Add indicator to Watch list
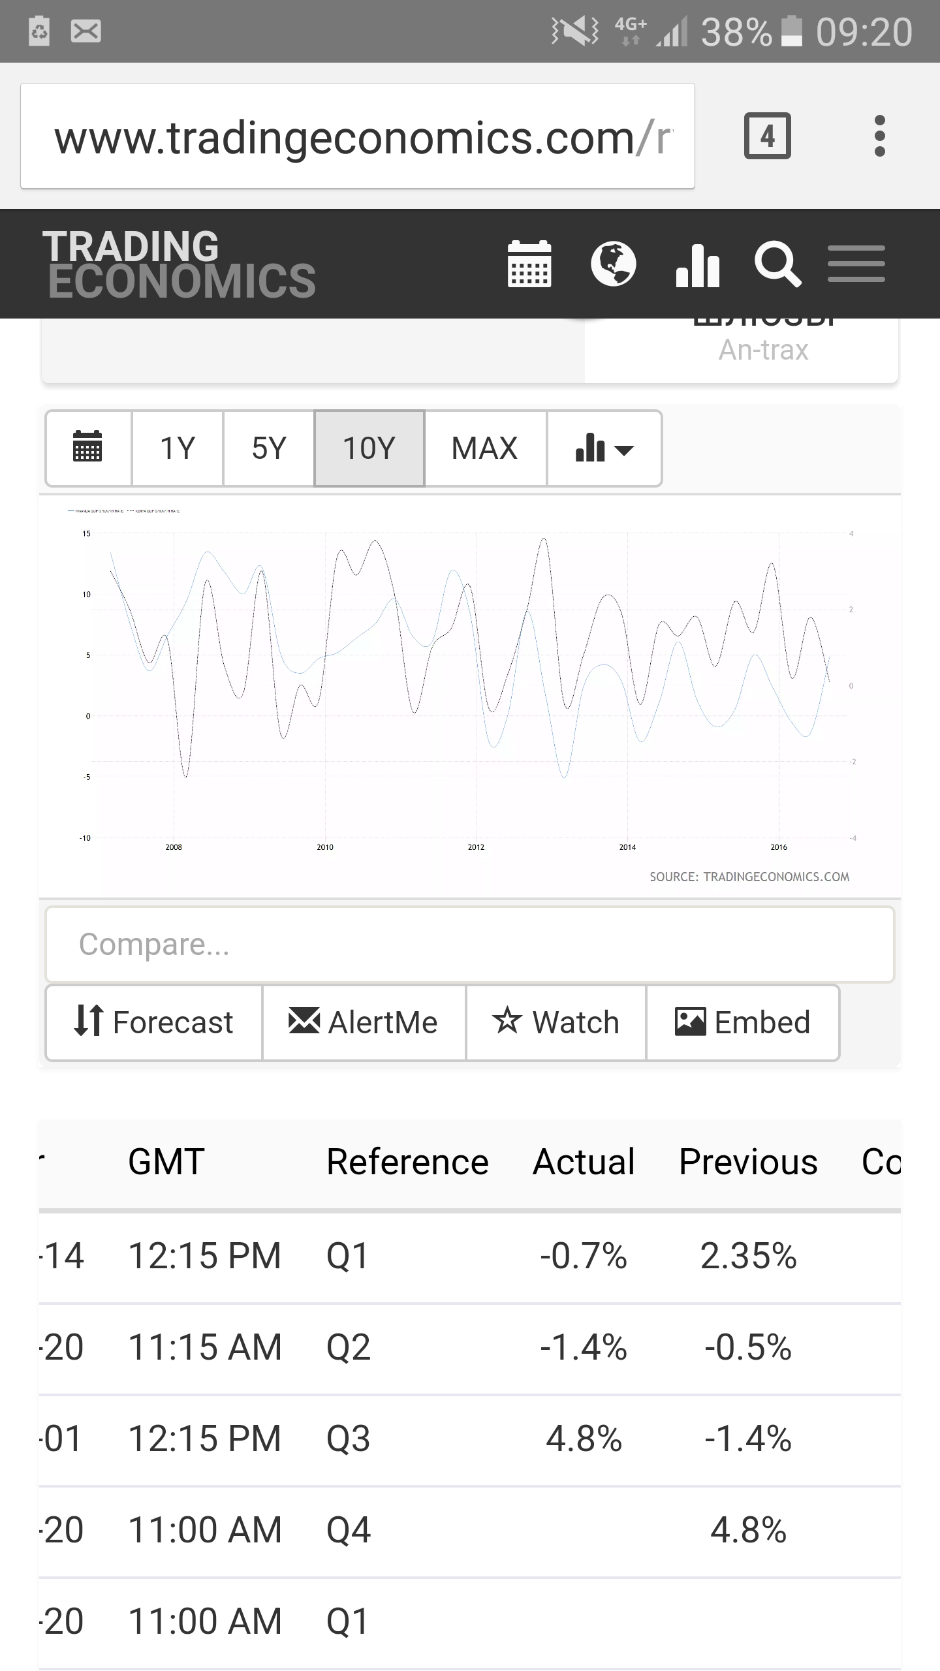This screenshot has width=940, height=1671. click(556, 1022)
